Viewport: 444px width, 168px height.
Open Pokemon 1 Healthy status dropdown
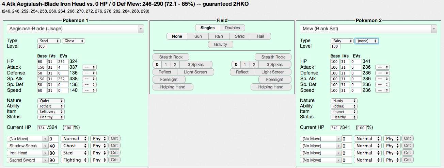(51, 117)
